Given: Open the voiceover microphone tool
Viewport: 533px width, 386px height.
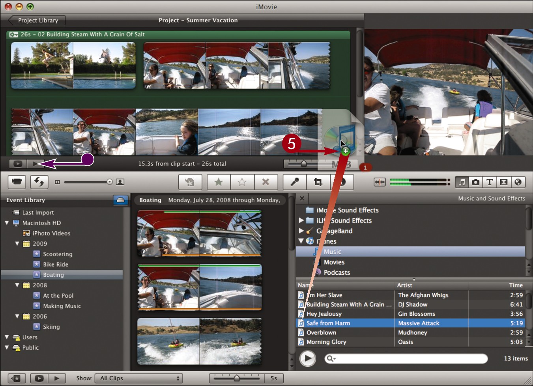Looking at the screenshot, I should [x=295, y=182].
